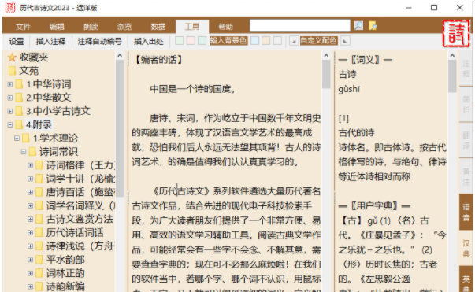Viewport: 475px width, 292px height.
Task: Pick the light blue color swatch
Action: (x=255, y=41)
